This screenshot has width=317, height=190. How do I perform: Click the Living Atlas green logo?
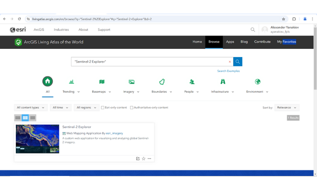pyautogui.click(x=18, y=42)
